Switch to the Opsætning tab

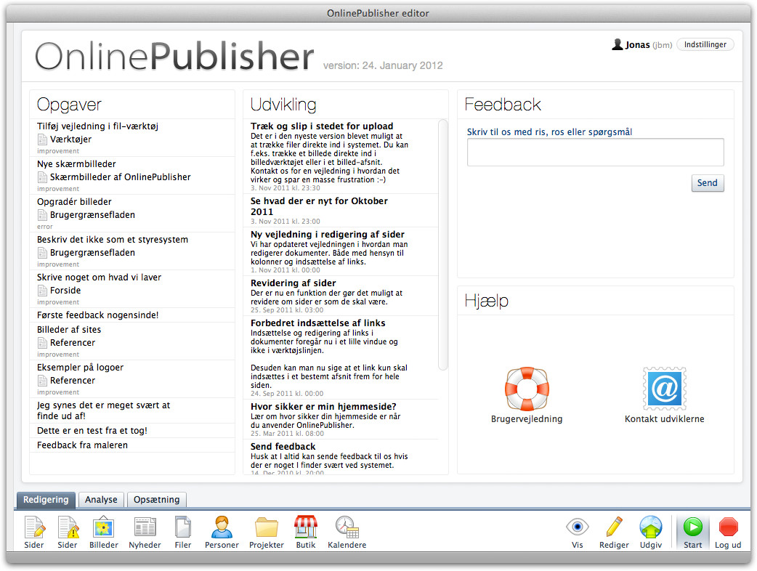[x=156, y=500]
